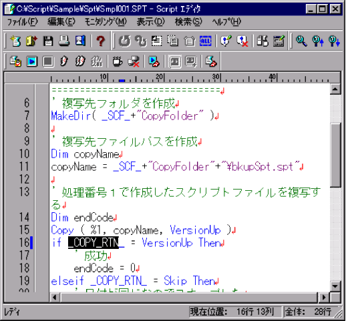
Task: Save the script with the floppy disk icon
Action: pos(47,41)
